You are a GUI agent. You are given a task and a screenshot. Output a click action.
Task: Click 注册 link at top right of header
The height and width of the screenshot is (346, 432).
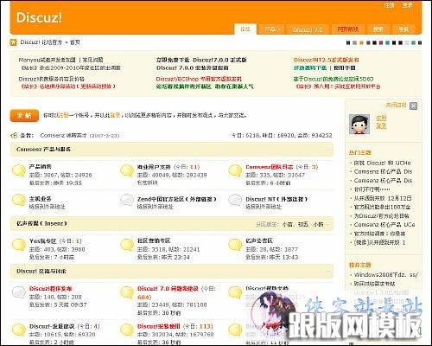389,5
